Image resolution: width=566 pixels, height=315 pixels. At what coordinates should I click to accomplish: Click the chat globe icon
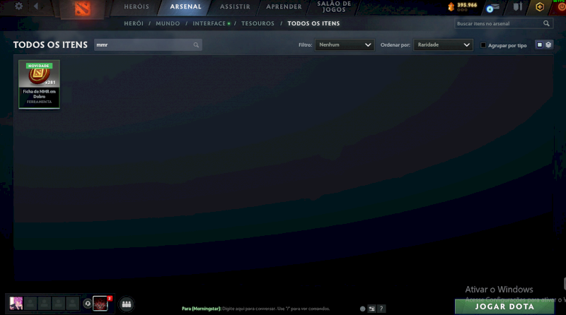coord(362,309)
